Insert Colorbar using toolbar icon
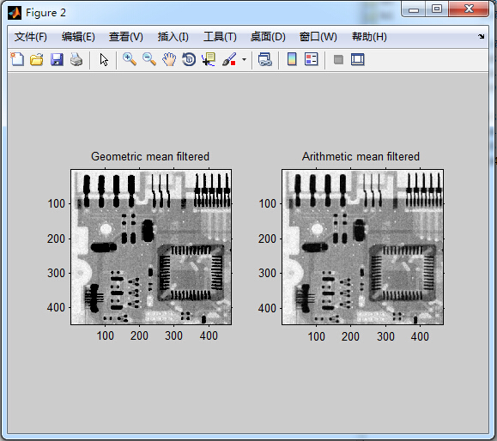Image resolution: width=497 pixels, height=441 pixels. [292, 59]
